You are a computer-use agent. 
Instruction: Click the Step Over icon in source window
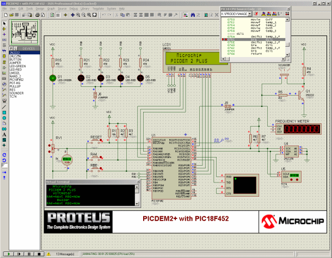click(263, 14)
